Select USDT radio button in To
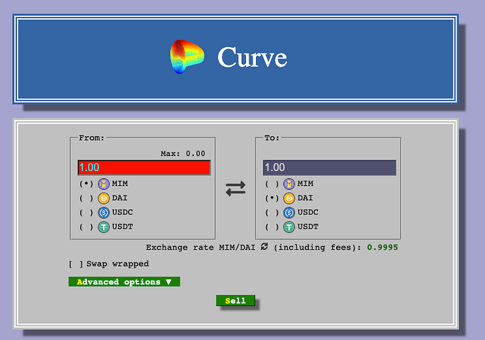Viewport: 485px width, 340px height. (x=272, y=227)
